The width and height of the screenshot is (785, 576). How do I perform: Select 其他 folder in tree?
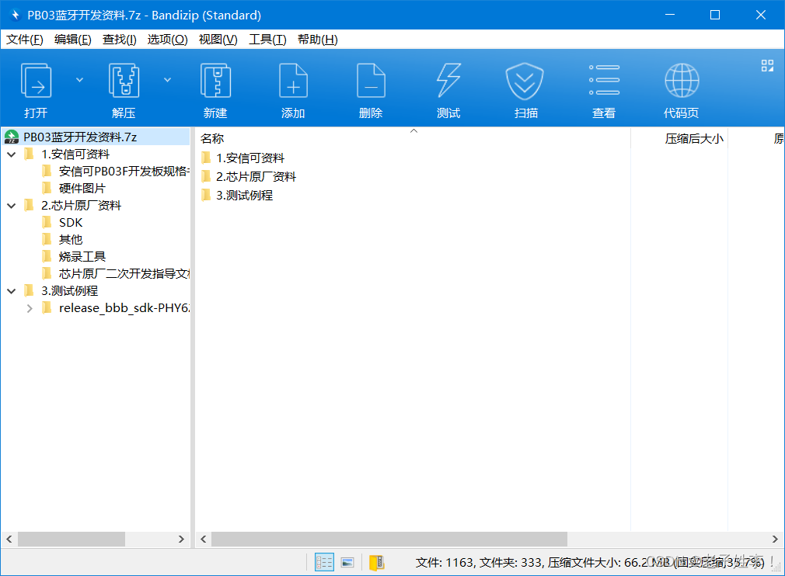click(x=71, y=240)
